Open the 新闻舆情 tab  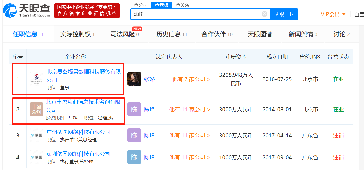303,34
